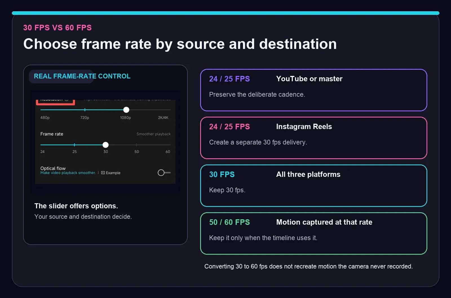Click the 'Motion captured at that rate' heading
Viewport: 451px width, 298px height.
tap(324, 222)
